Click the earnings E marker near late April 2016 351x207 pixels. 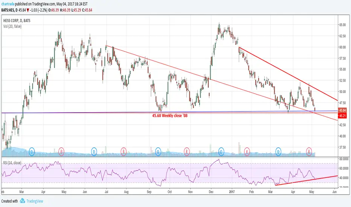(61, 152)
